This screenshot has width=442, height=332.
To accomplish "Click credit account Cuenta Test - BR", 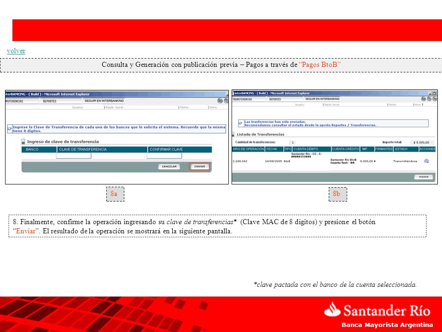I will (343, 163).
